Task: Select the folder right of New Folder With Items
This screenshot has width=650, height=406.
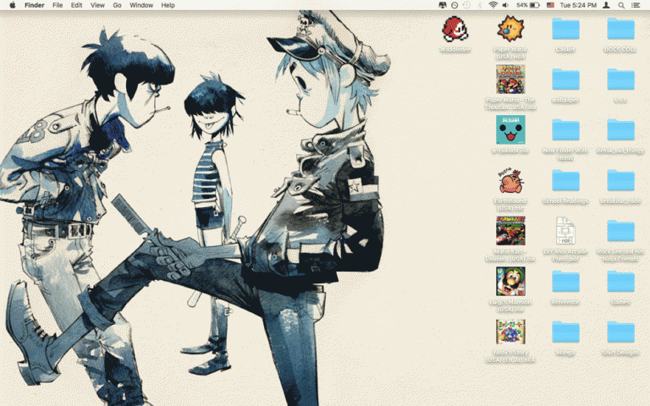Action: (x=620, y=130)
